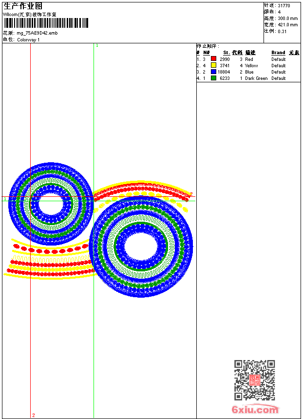
Task: Click the Red thread color swatch
Action: click(x=213, y=59)
